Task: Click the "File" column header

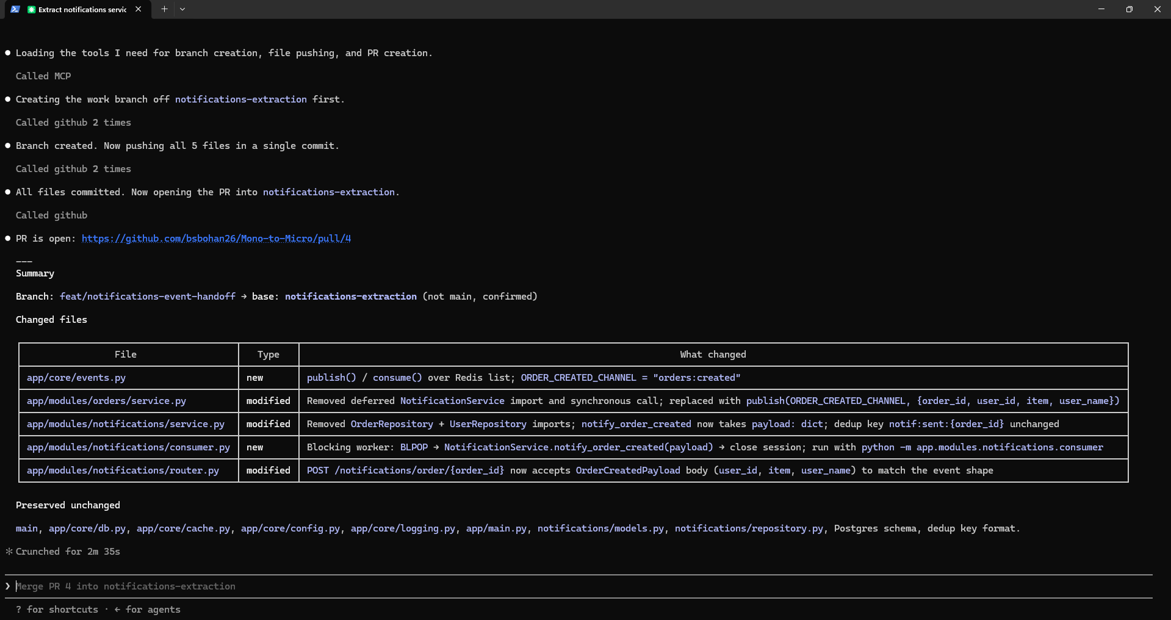Action: click(x=126, y=355)
